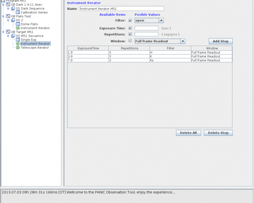
Task: Click the OB Dark 1.9-11.9sec block icon
Action: 8,5
